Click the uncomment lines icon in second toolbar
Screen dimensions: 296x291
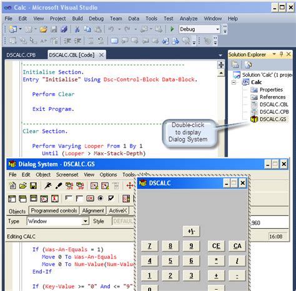(101, 41)
